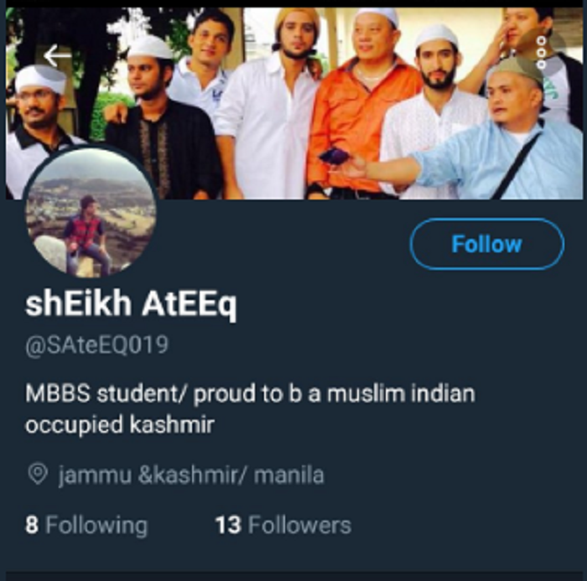Click the word 'Followers'
The image size is (587, 581).
pyautogui.click(x=299, y=525)
